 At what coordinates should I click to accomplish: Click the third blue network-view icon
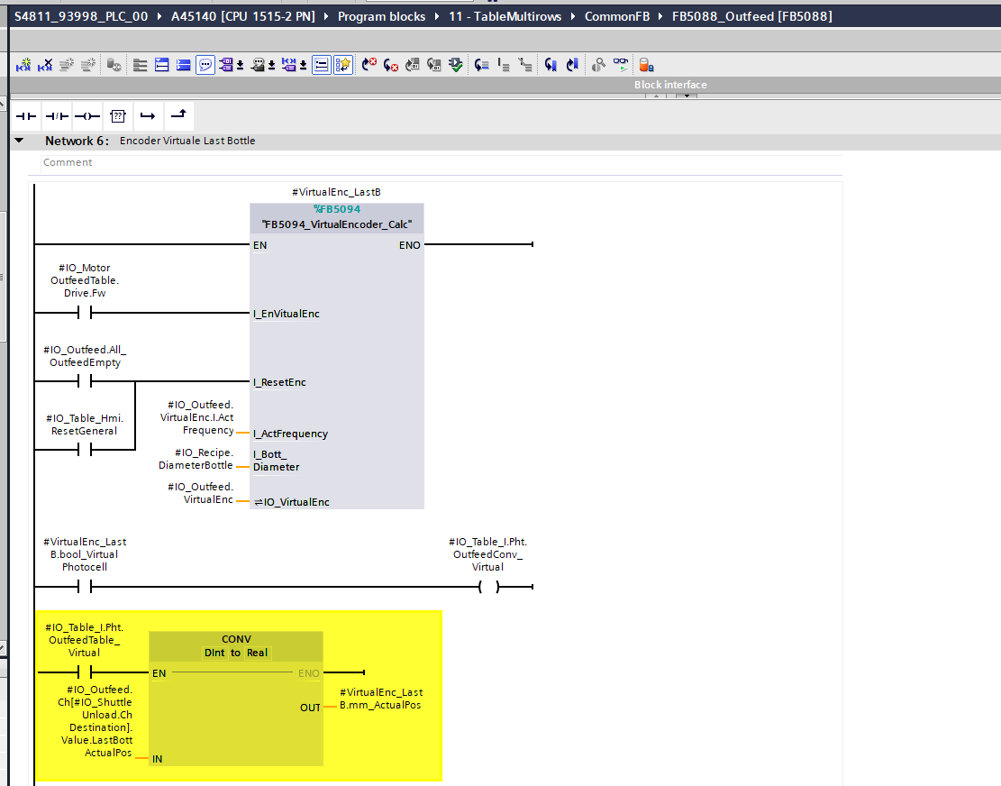pyautogui.click(x=183, y=65)
